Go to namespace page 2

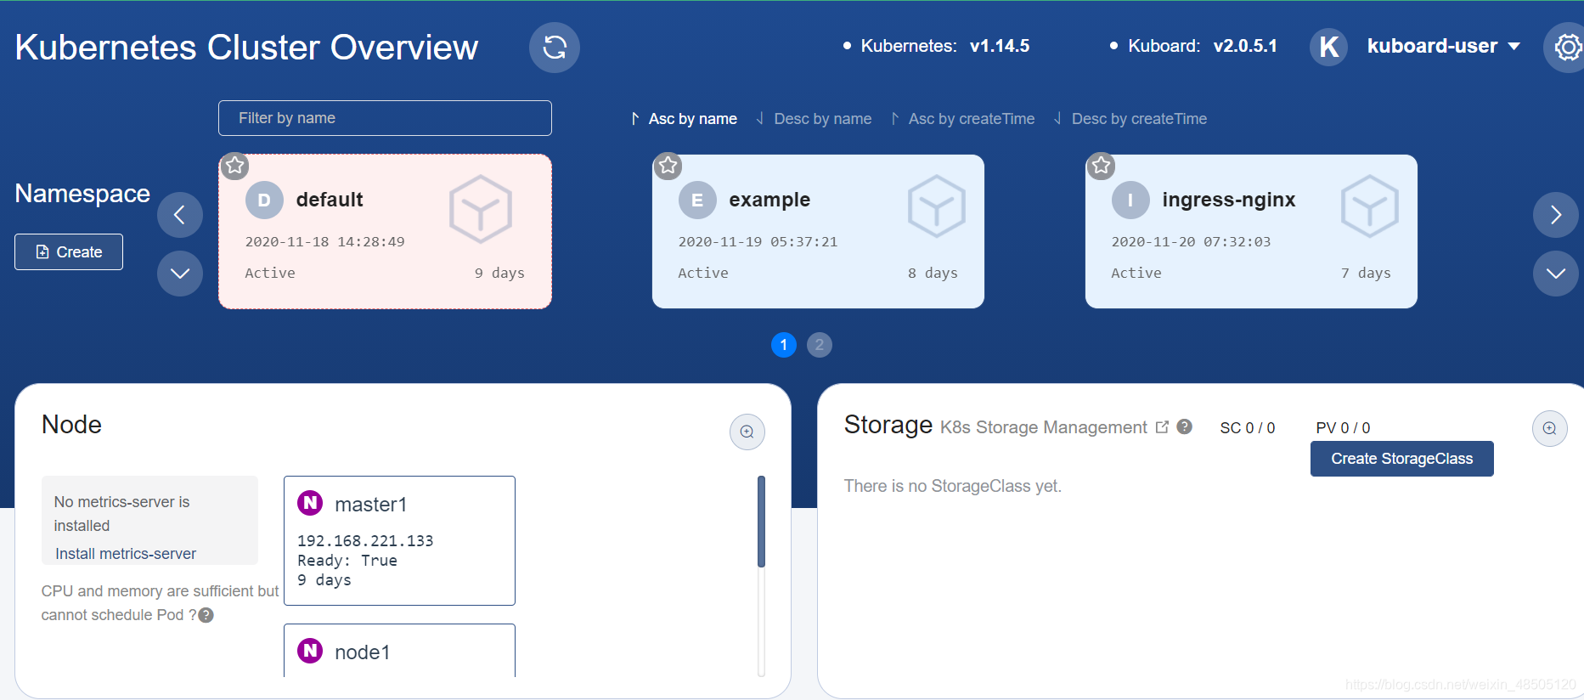point(820,345)
